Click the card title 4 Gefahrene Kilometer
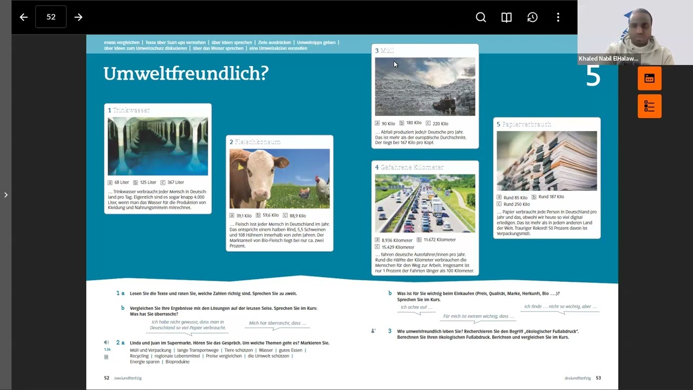Image resolution: width=693 pixels, height=390 pixels. click(x=409, y=167)
